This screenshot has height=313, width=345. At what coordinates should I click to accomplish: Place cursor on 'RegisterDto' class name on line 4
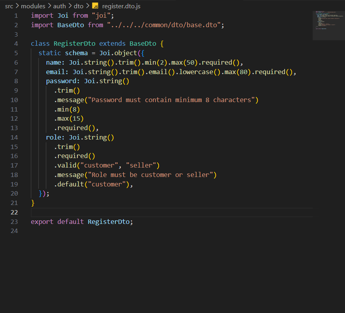click(74, 43)
